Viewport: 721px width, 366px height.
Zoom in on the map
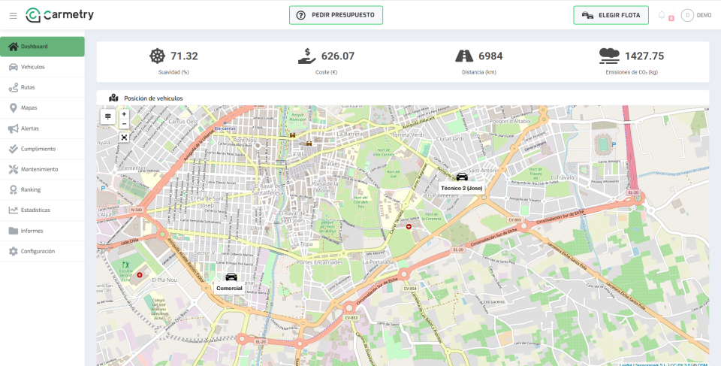coord(124,114)
